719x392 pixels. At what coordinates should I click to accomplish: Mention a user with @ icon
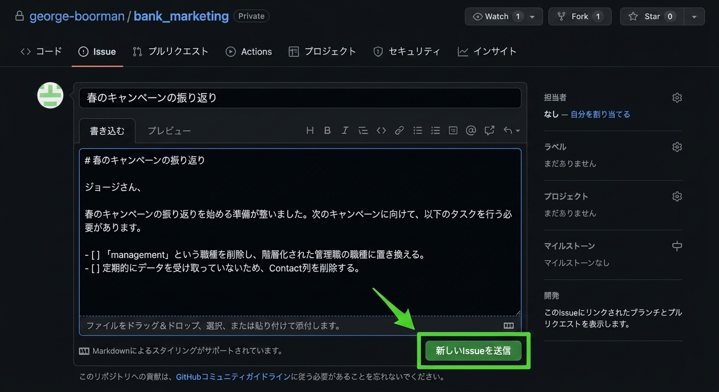point(471,131)
